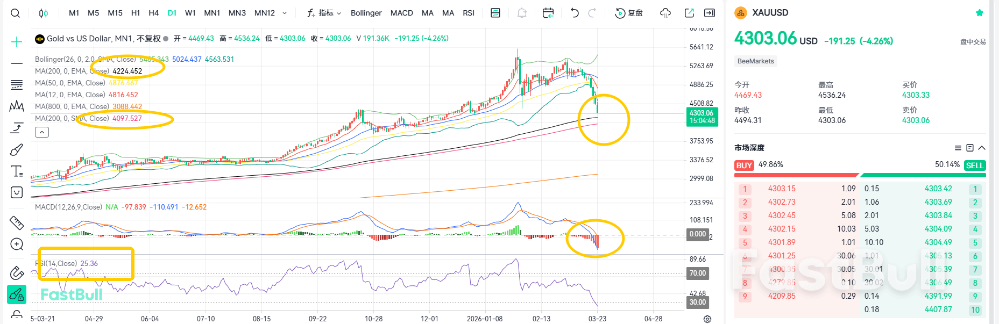The image size is (999, 324).
Task: Click the BUY label in market depth
Action: click(x=744, y=165)
